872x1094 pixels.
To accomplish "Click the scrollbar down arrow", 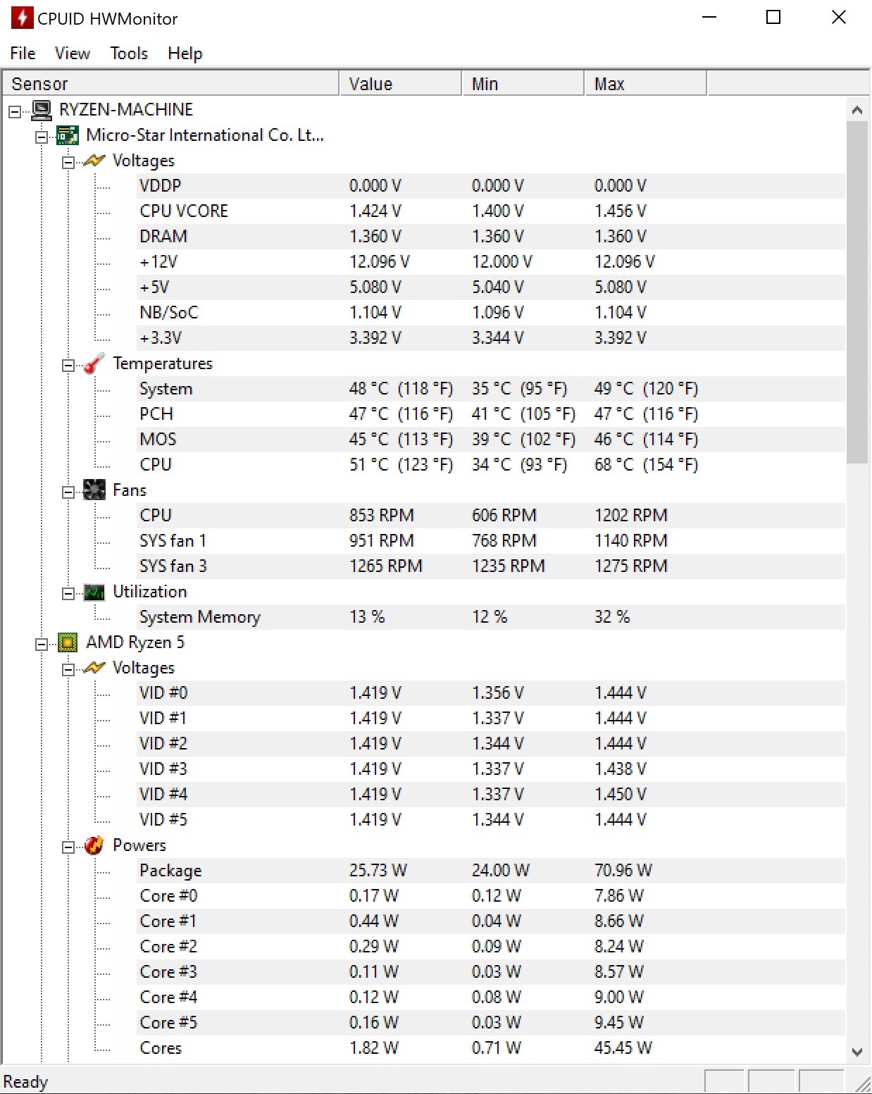I will click(857, 1052).
